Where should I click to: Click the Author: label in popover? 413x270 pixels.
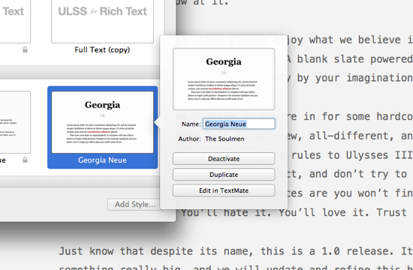189,139
